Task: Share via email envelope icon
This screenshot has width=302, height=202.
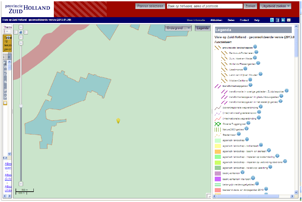Action: pos(289,20)
